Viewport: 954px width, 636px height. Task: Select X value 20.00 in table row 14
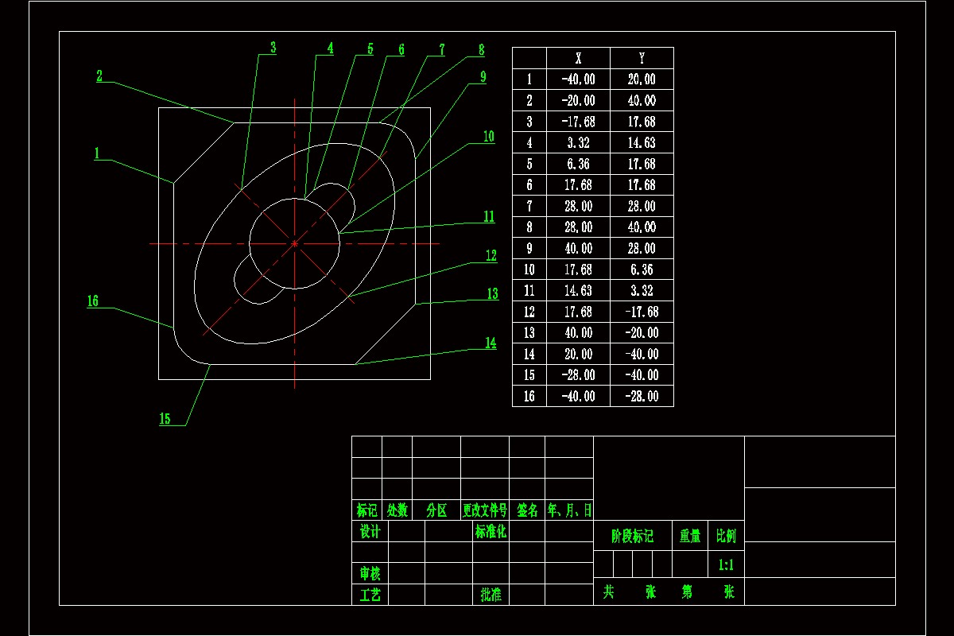(x=579, y=354)
